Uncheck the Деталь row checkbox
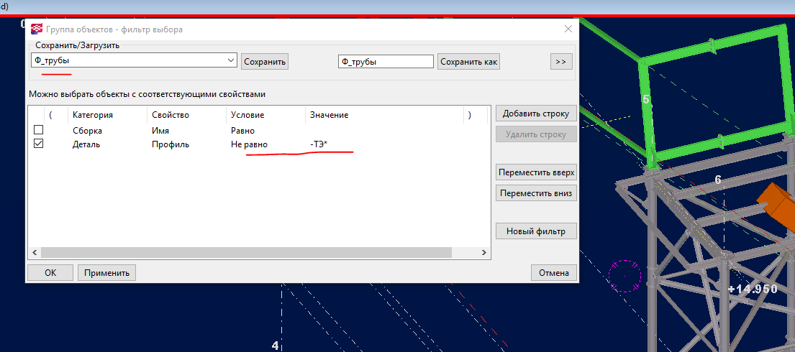Image resolution: width=795 pixels, height=352 pixels. [x=38, y=144]
